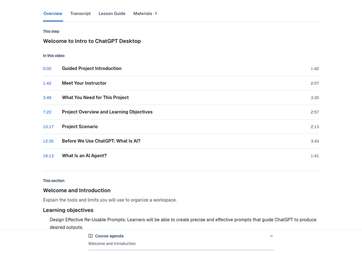Click the Welcome to Intro to ChatGPT Desktop heading
362x254 pixels.
(x=92, y=41)
